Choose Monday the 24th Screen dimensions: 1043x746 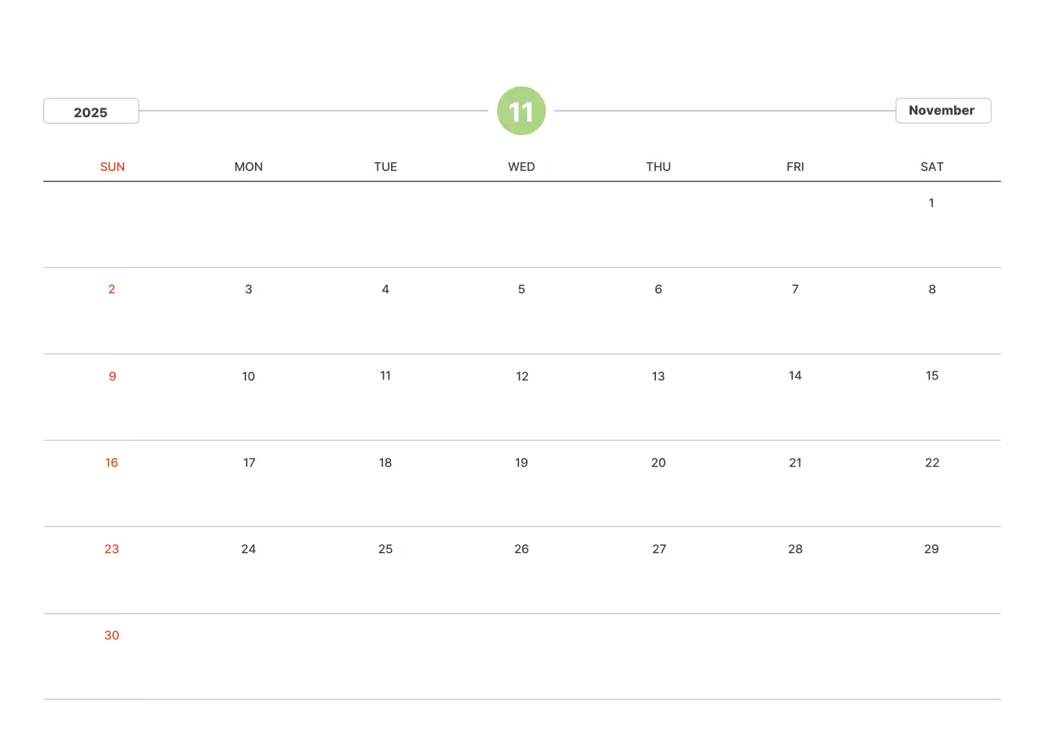[249, 549]
